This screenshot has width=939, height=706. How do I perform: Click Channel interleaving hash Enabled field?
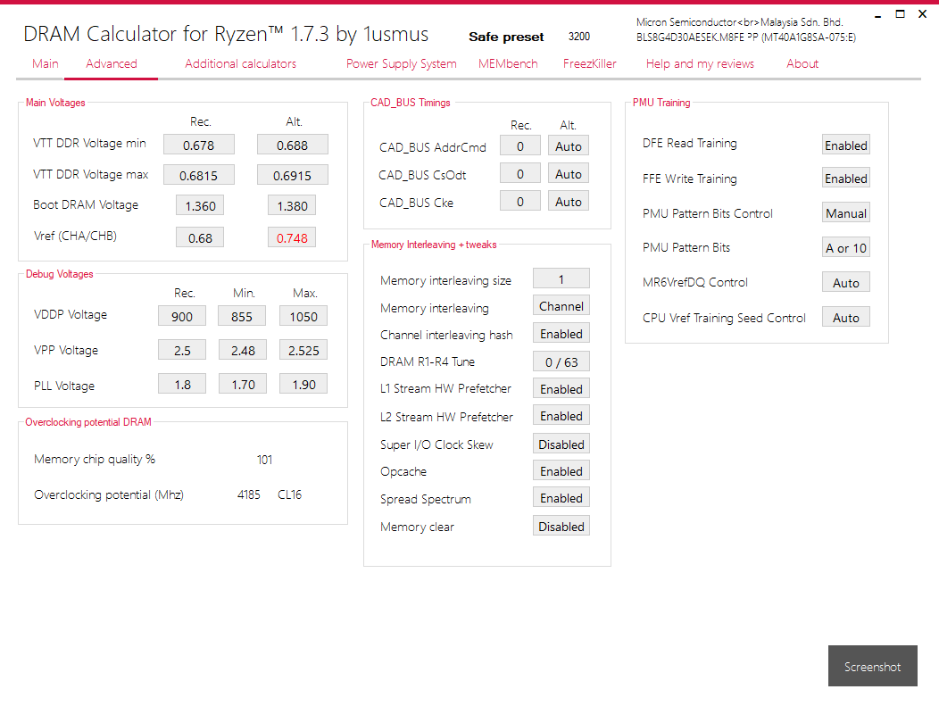pos(561,334)
